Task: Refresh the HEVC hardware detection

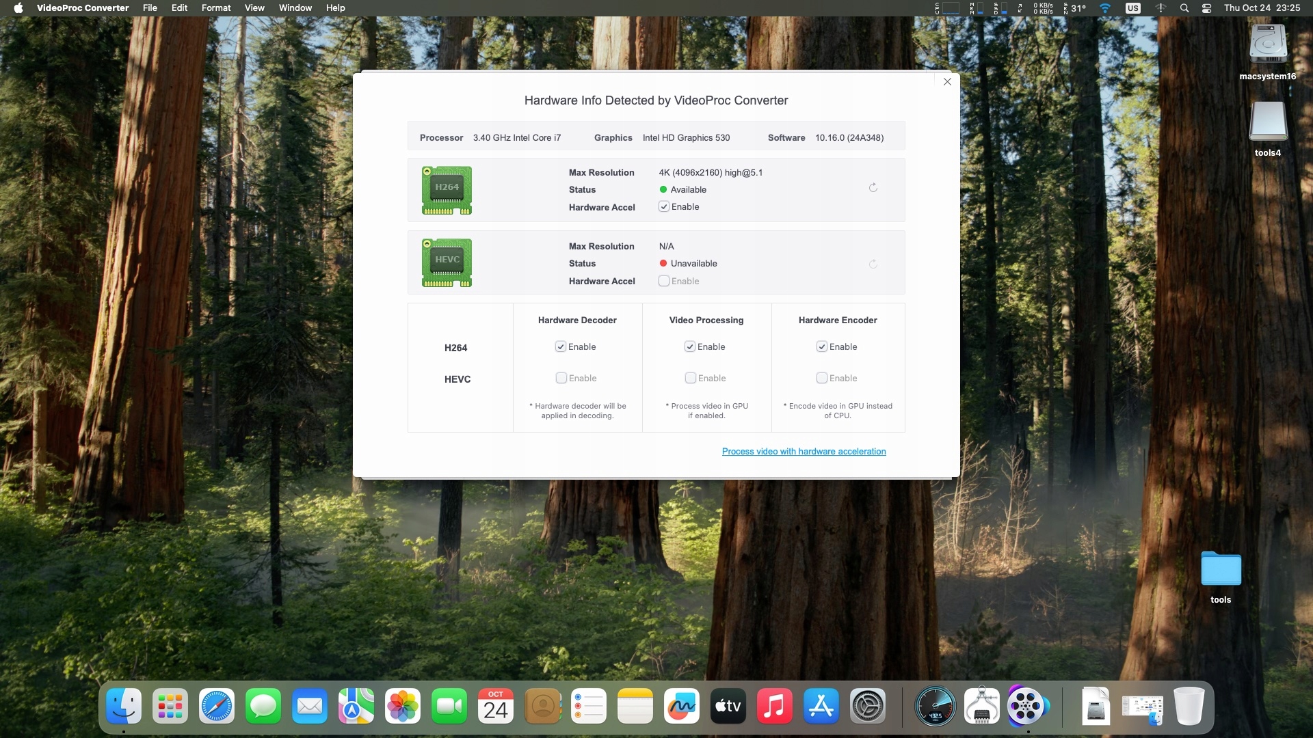Action: point(873,264)
